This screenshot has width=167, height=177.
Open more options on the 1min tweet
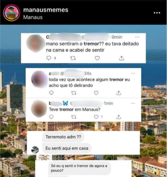133,103
